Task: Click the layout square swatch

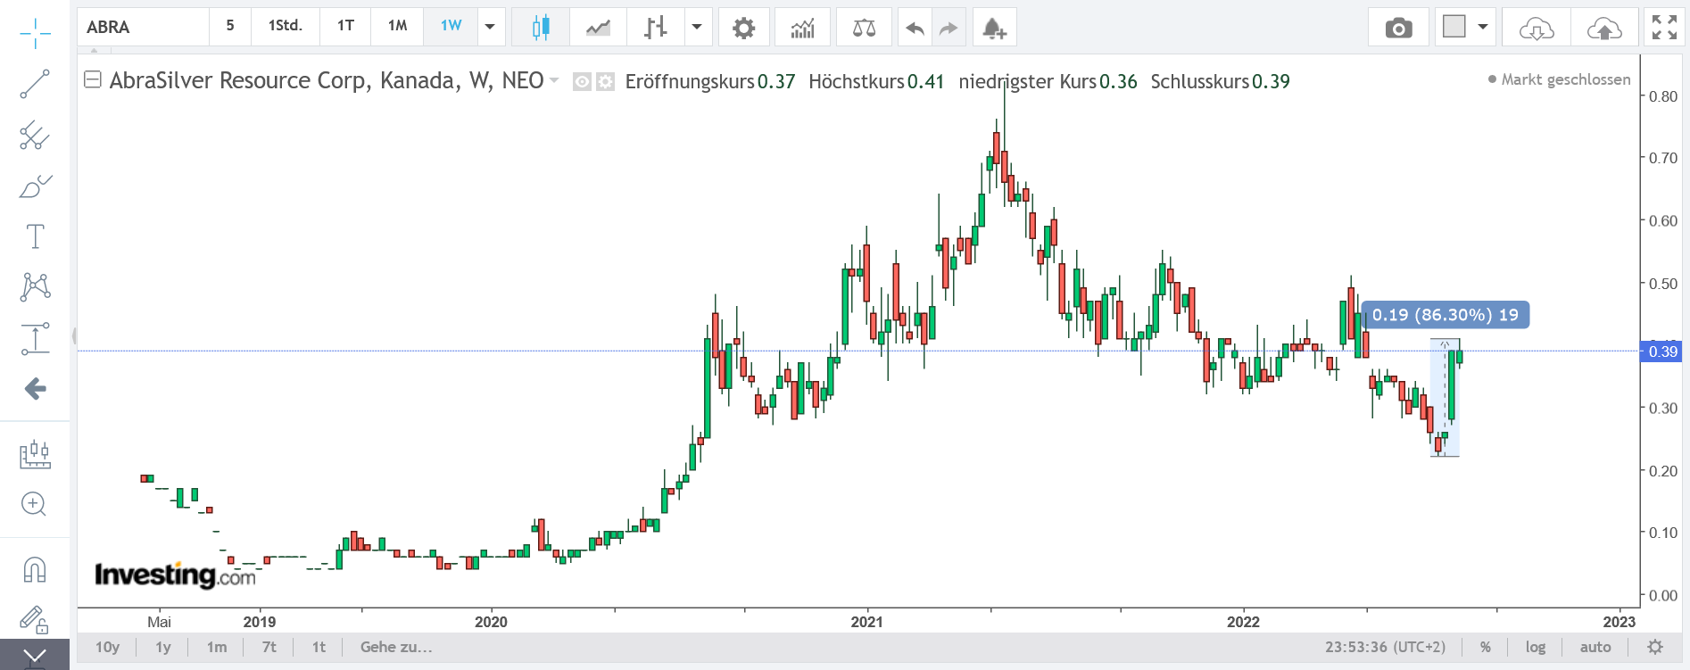Action: coord(1454,27)
